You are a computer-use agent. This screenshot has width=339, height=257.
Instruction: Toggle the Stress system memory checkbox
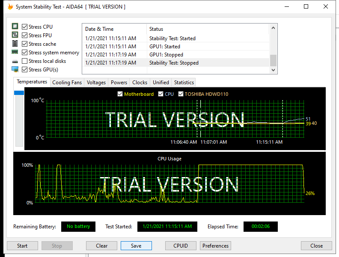(x=25, y=53)
